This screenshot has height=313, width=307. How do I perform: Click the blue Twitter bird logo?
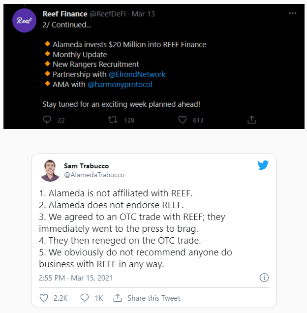coord(263,165)
